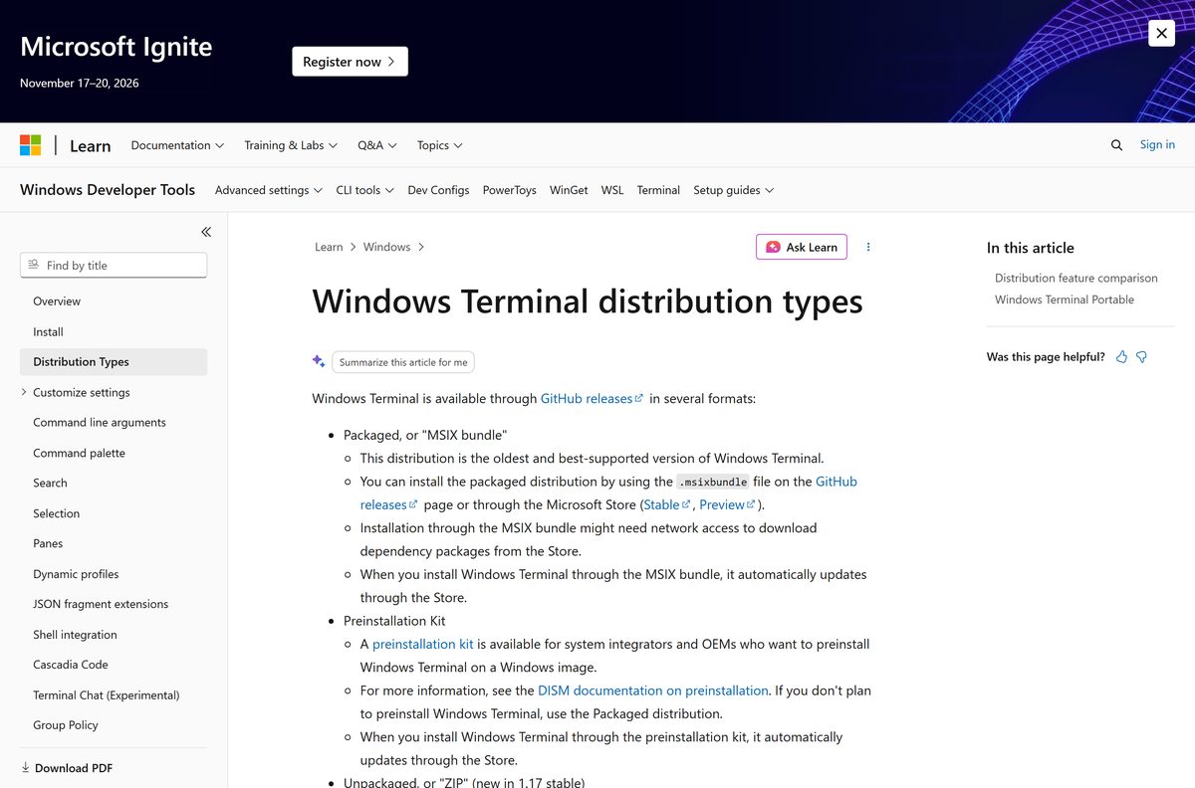Click external link icon after GitHub releases

tap(639, 398)
